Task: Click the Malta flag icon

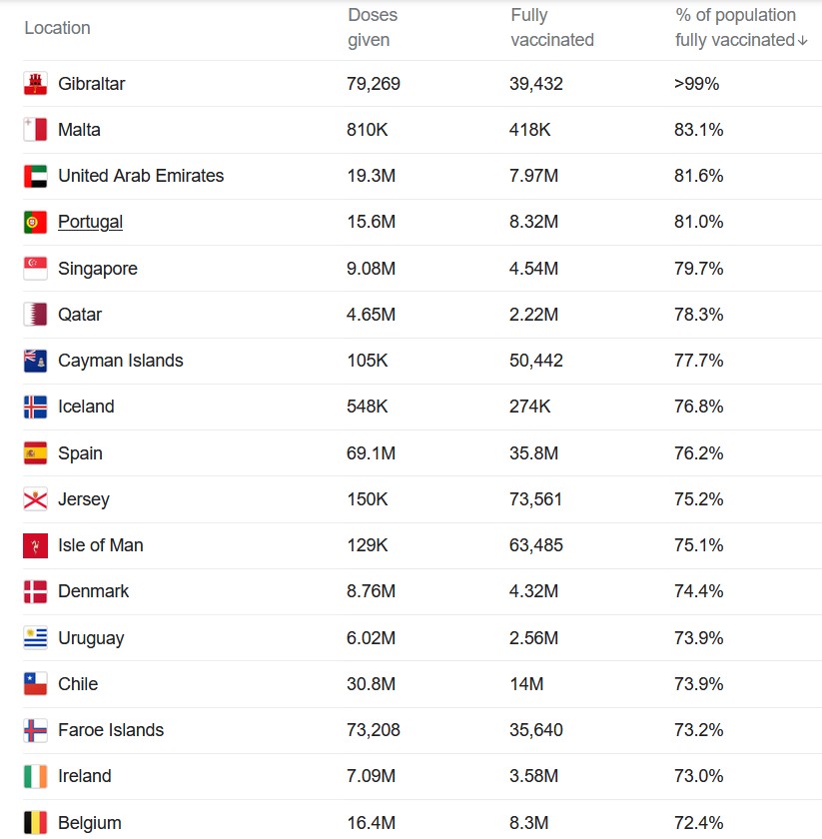Action: (35, 130)
